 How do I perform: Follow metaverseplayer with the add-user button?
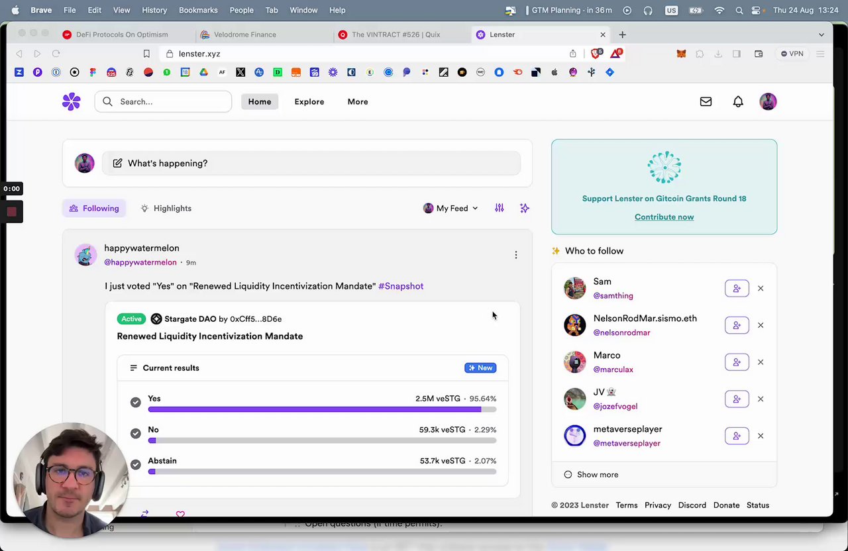pyautogui.click(x=737, y=436)
